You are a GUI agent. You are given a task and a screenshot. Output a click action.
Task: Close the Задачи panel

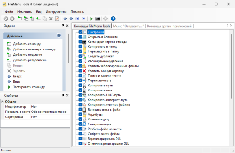[x=67, y=26]
